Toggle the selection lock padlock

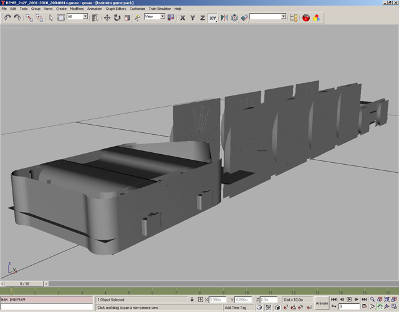(x=192, y=300)
